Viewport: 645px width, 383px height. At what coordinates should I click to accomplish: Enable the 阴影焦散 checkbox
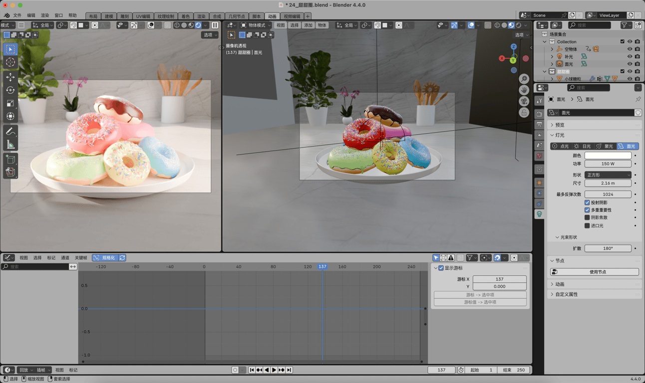click(x=587, y=217)
